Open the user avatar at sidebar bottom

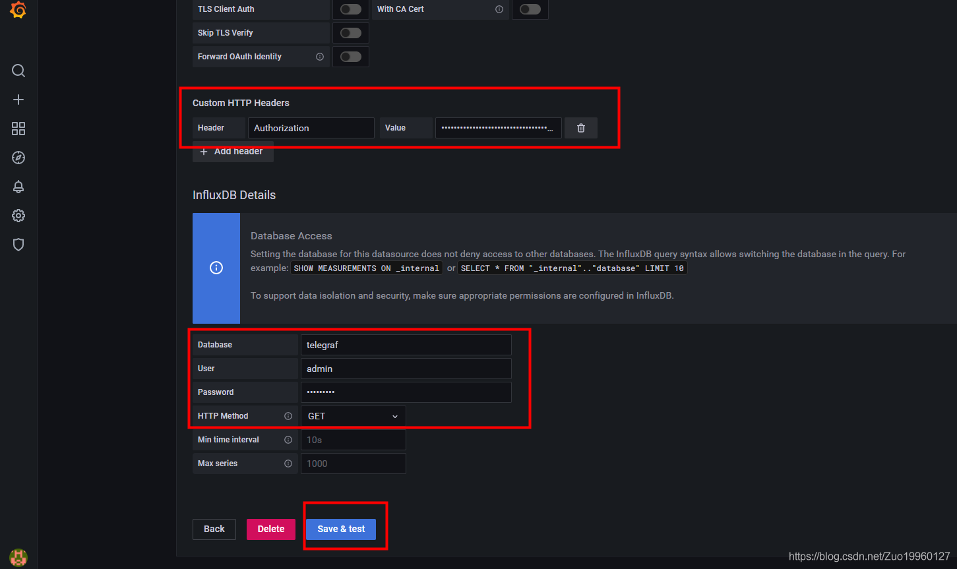18,557
